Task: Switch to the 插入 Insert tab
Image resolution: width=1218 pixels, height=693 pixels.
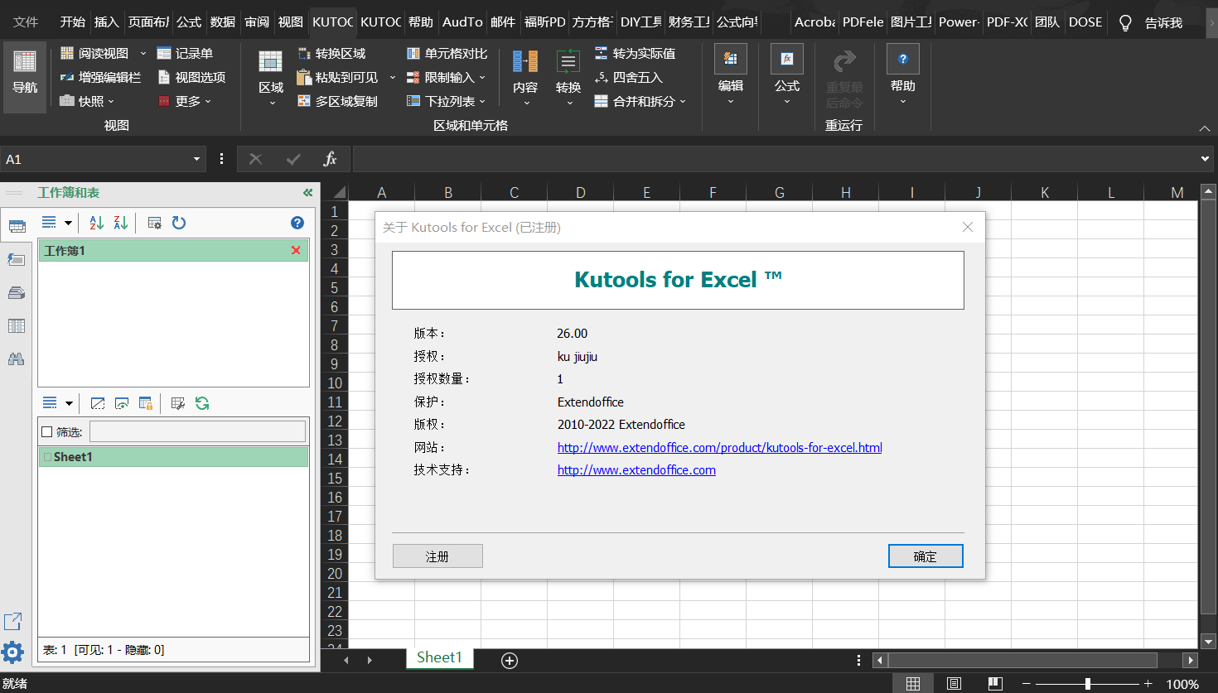Action: click(106, 22)
